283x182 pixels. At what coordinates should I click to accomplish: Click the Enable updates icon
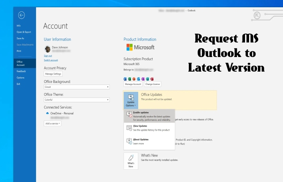[x=129, y=114]
